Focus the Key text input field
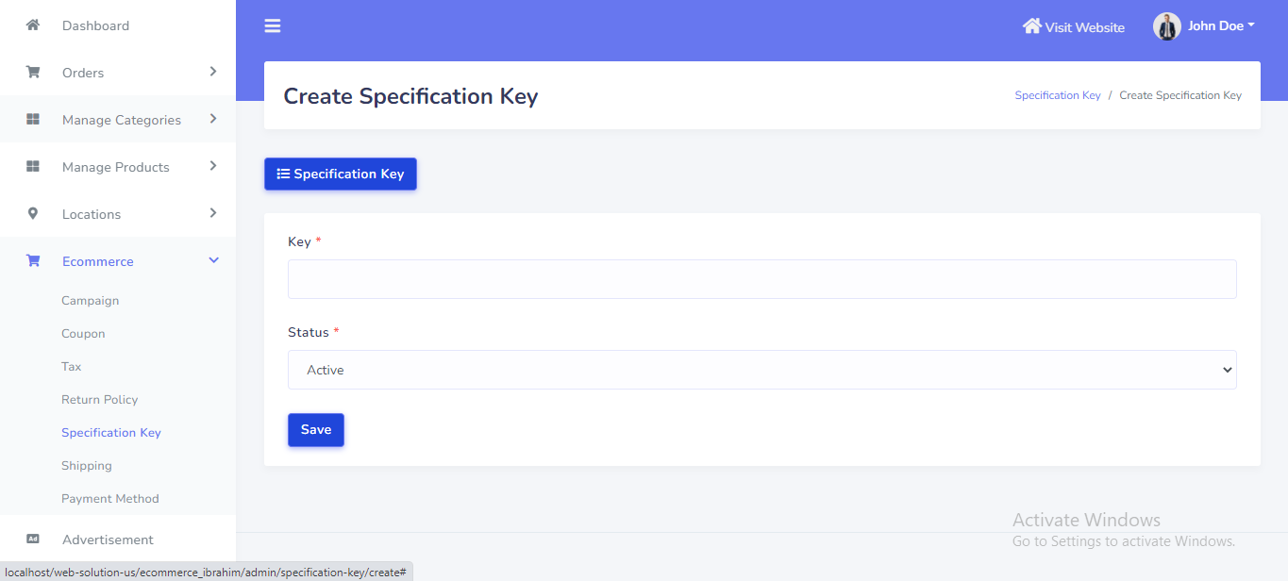Viewport: 1288px width, 581px height. 761,279
